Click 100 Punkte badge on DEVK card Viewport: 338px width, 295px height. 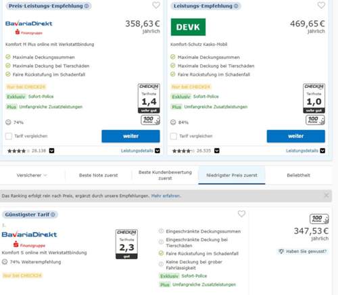[315, 120]
